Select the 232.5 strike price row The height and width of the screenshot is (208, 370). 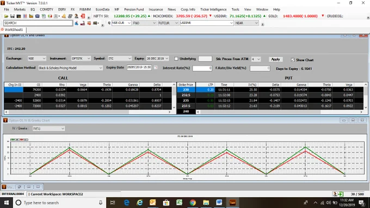(186, 95)
